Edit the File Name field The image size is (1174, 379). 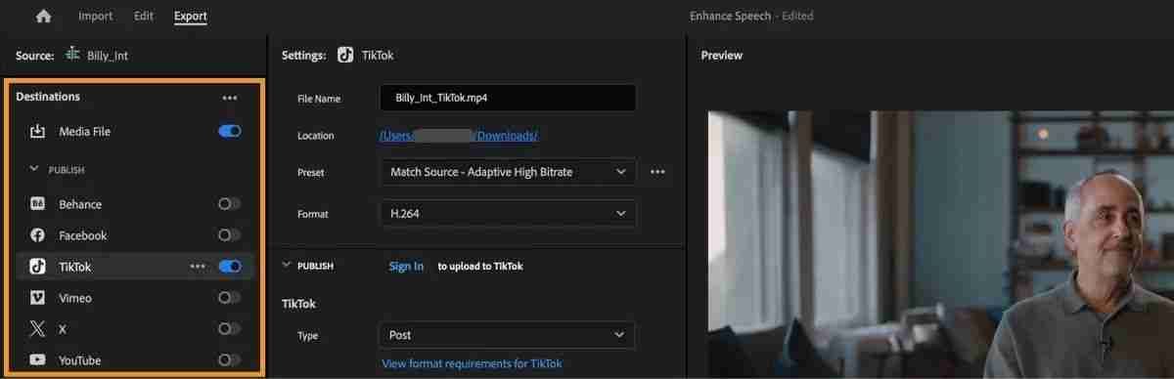[508, 98]
